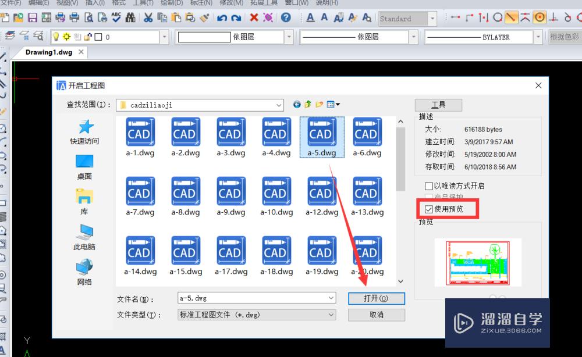The width and height of the screenshot is (582, 357).
Task: Select the Cut (scissors) tool
Action: point(148,17)
